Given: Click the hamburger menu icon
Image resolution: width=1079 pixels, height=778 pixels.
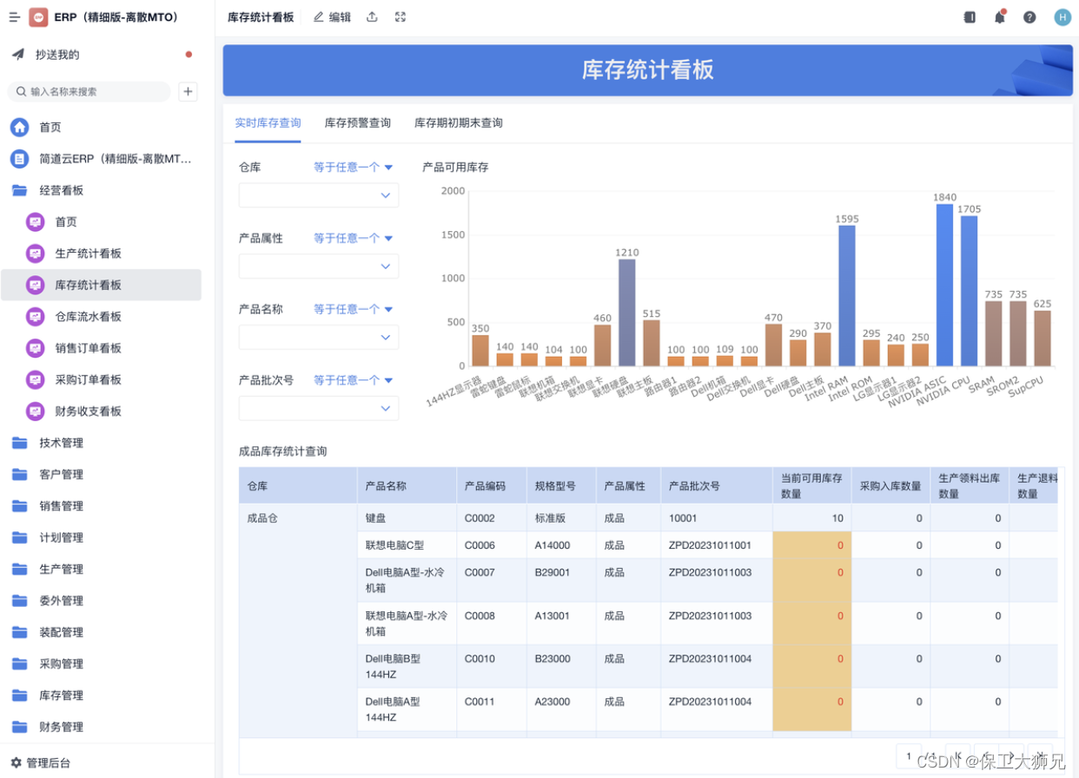Looking at the screenshot, I should 15,17.
